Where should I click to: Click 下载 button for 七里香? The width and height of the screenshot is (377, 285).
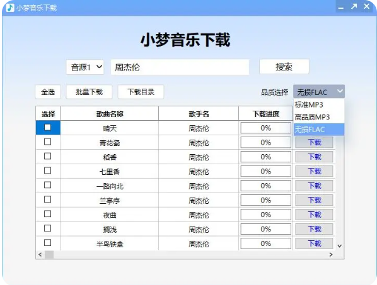coord(314,171)
